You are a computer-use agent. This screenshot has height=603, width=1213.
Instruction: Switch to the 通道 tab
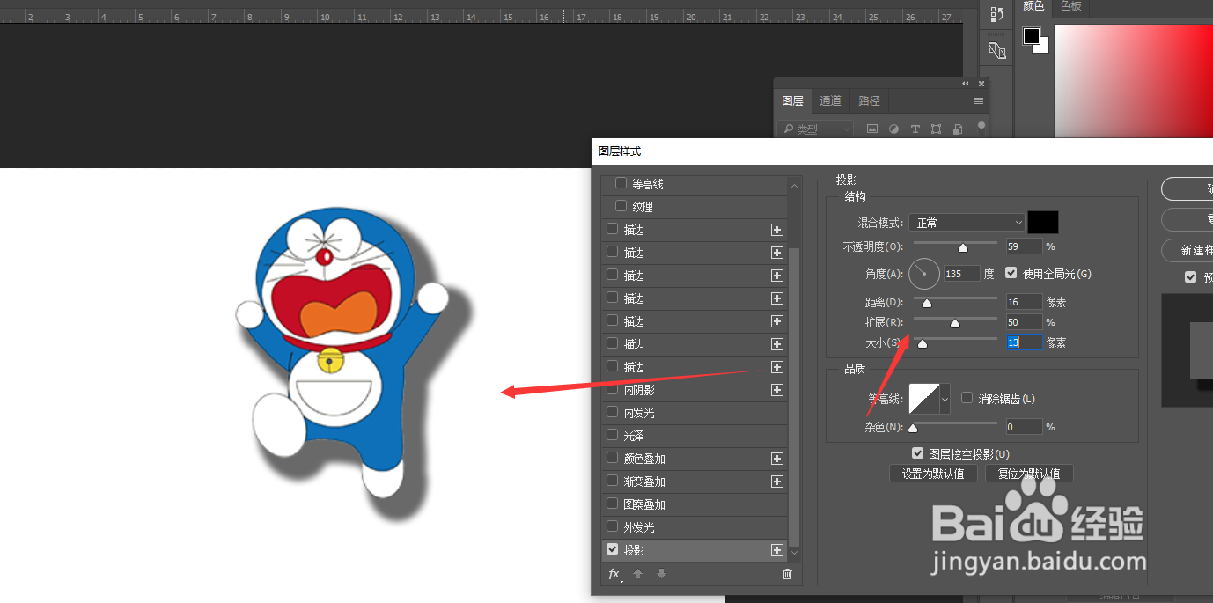click(x=831, y=101)
